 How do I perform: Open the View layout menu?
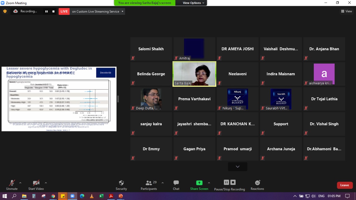[347, 11]
